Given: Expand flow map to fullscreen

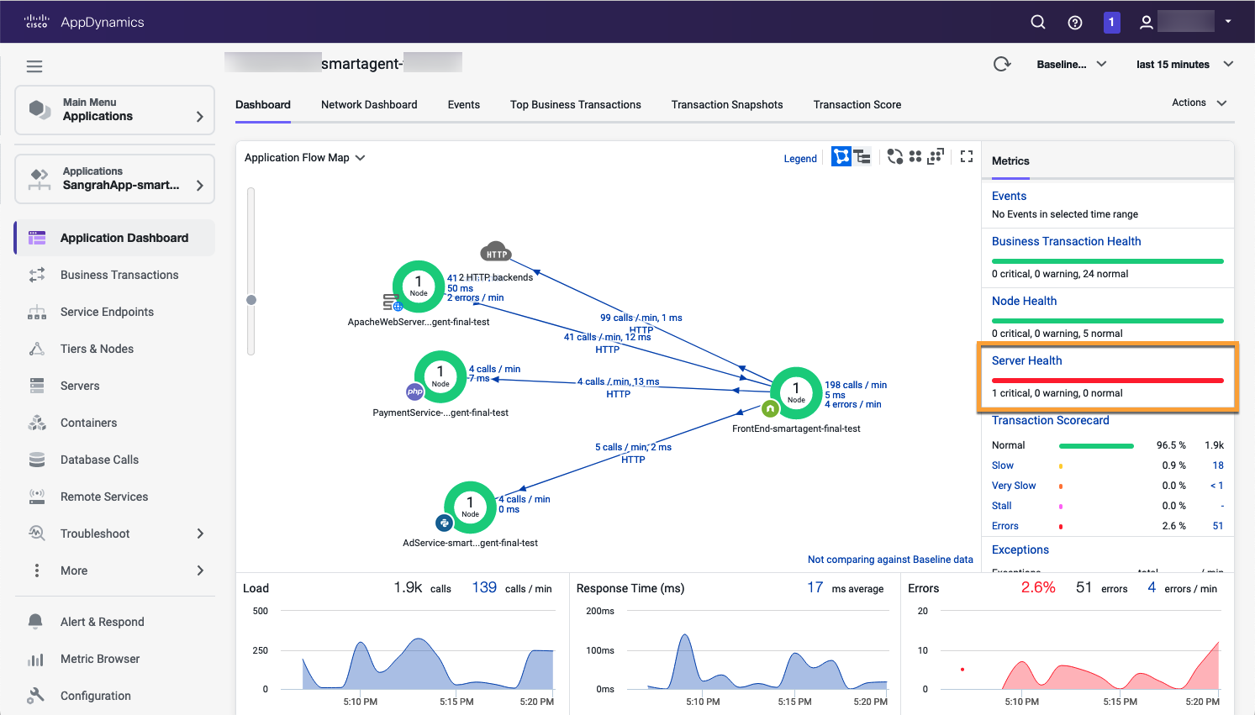Looking at the screenshot, I should pos(967,156).
